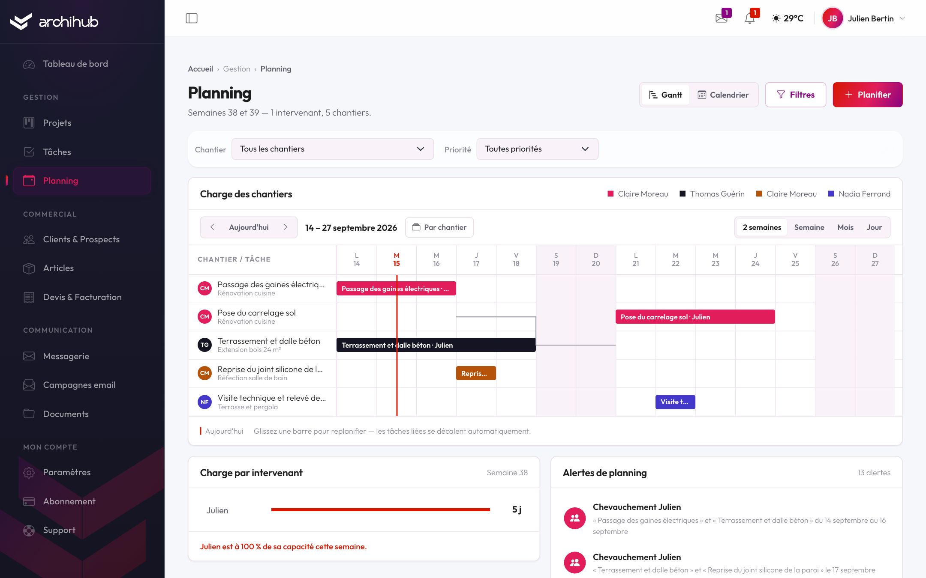This screenshot has height=578, width=926.
Task: Click the Visite t... Gantt bar
Action: tap(675, 402)
